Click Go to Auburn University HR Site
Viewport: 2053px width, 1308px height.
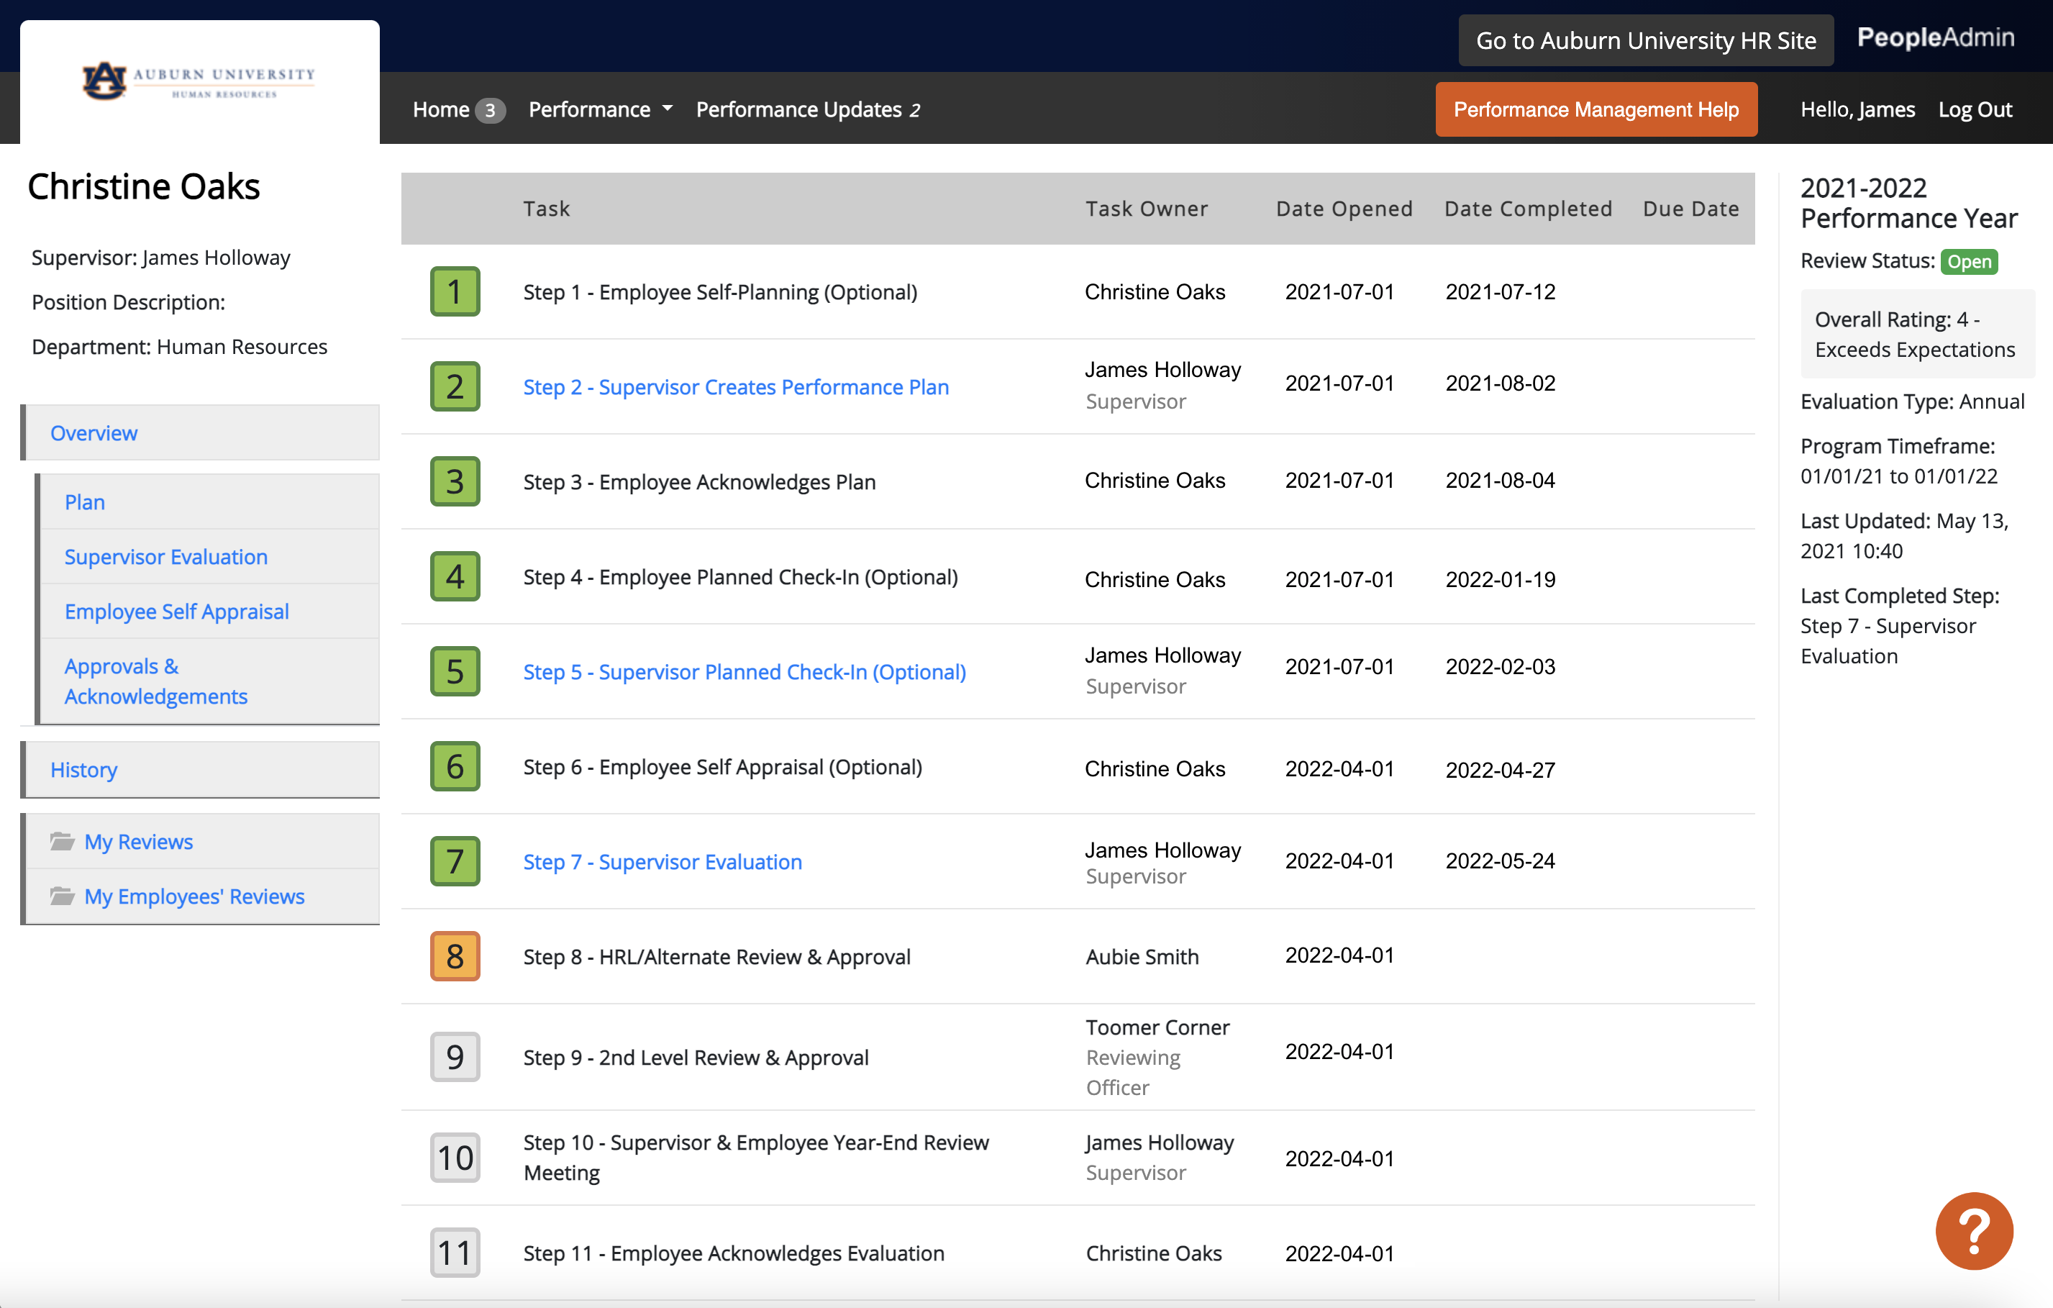[1645, 40]
